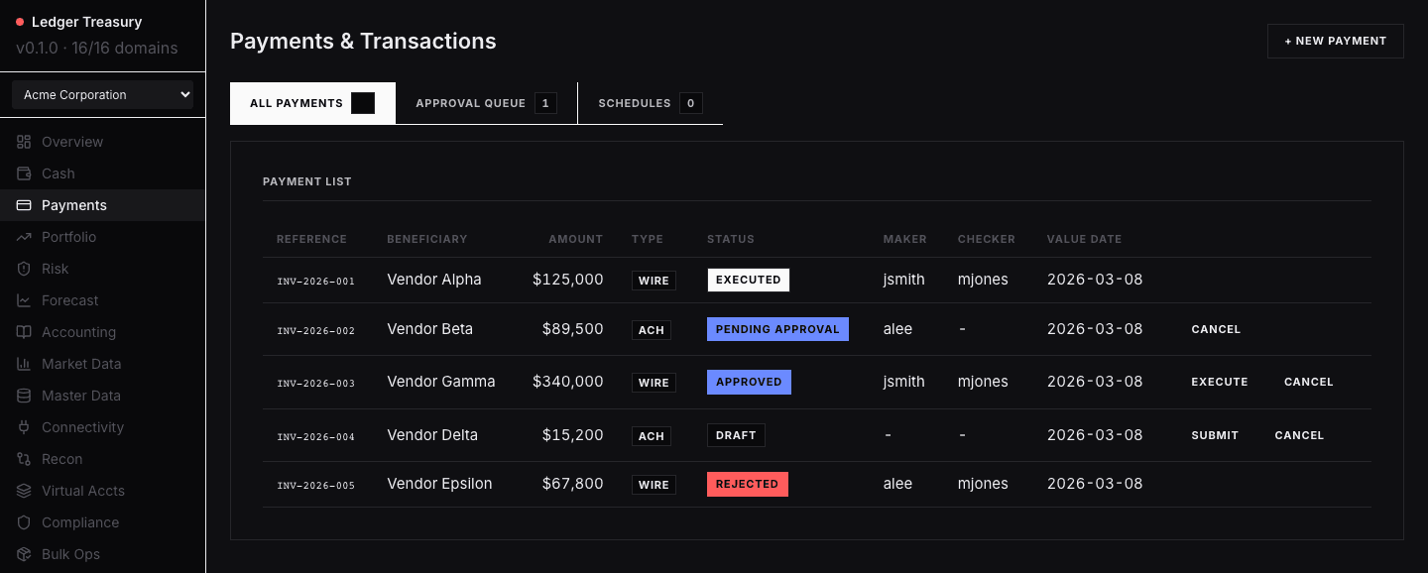1428x573 pixels.
Task: Open the Cash page
Action: 103,173
